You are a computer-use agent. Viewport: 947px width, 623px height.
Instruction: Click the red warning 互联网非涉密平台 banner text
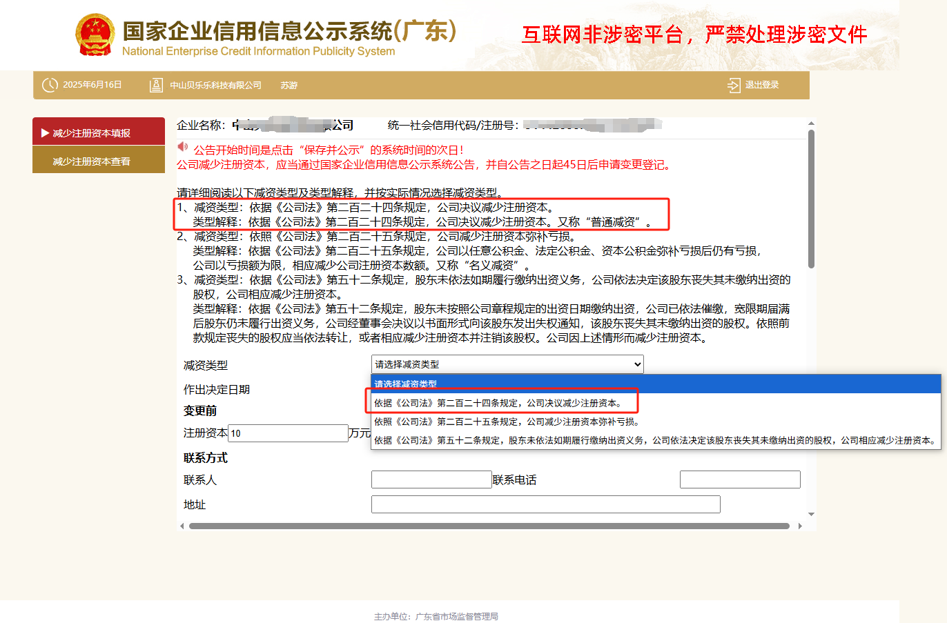[x=694, y=34]
